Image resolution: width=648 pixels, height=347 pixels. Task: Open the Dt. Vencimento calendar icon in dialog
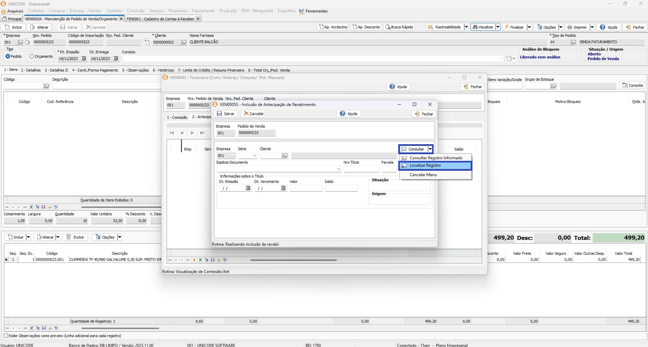click(283, 188)
